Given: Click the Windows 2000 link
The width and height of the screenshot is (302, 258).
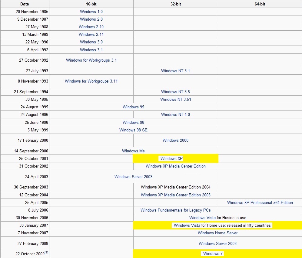Looking at the screenshot, I should (x=175, y=140).
